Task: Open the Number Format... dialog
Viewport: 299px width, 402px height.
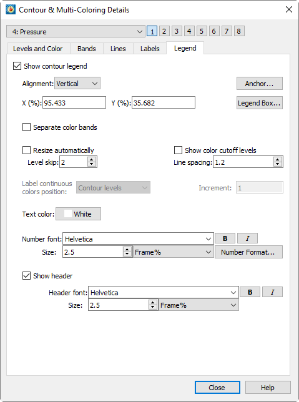Action: tap(248, 252)
